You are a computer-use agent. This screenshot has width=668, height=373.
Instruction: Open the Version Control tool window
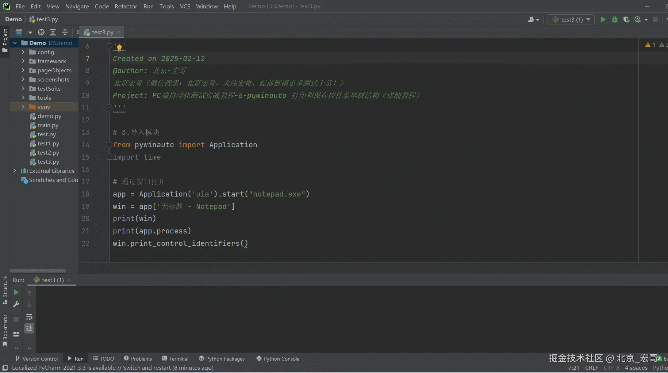(37, 358)
